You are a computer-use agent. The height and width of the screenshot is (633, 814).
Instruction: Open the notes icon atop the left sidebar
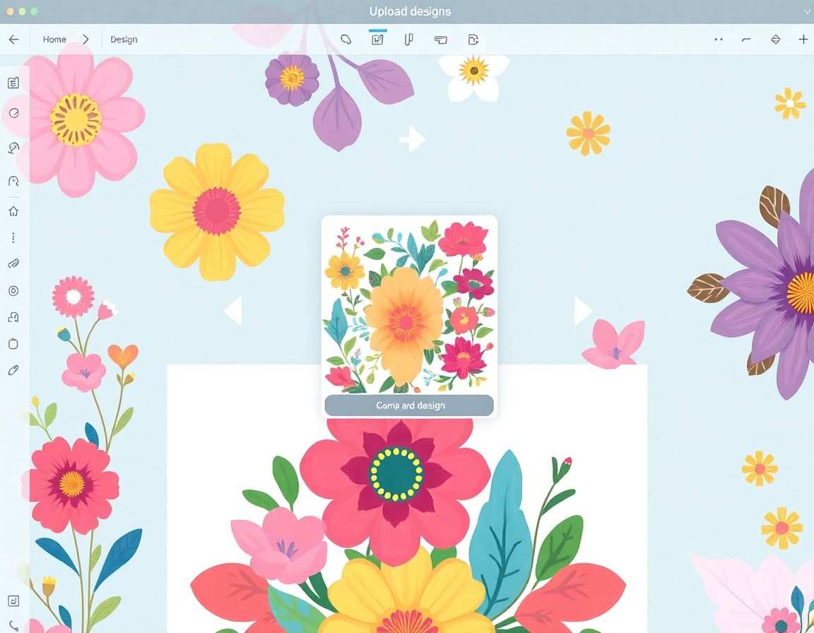[12, 82]
